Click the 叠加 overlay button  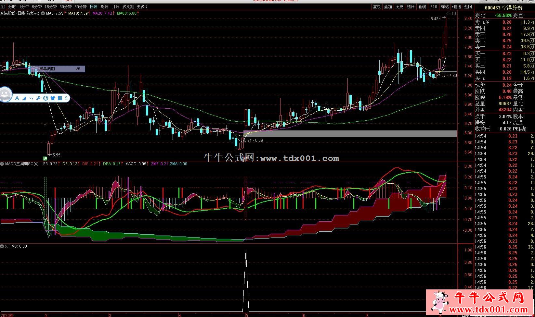pos(388,6)
